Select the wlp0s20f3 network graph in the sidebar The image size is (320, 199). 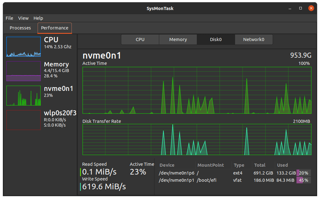23,120
